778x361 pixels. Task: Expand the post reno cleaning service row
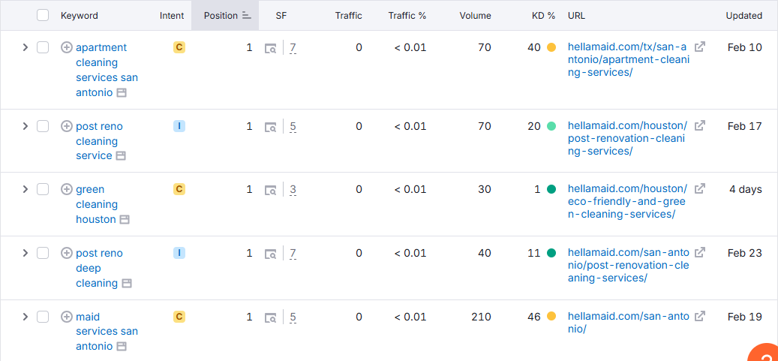click(x=26, y=126)
